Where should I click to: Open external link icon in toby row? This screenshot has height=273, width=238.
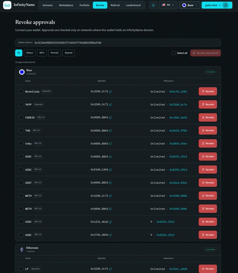(111, 144)
